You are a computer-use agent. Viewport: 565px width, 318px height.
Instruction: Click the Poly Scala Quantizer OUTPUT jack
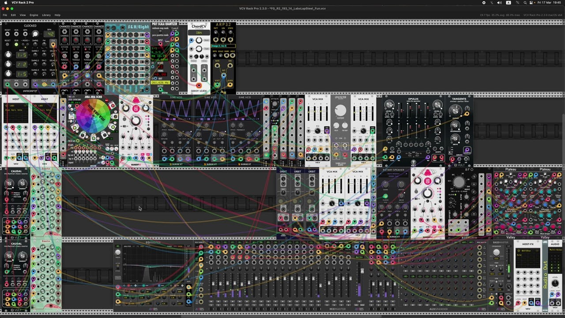pyautogui.click(x=160, y=89)
